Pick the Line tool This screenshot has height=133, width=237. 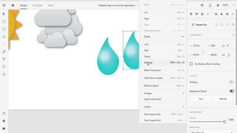pyautogui.click(x=4, y=44)
